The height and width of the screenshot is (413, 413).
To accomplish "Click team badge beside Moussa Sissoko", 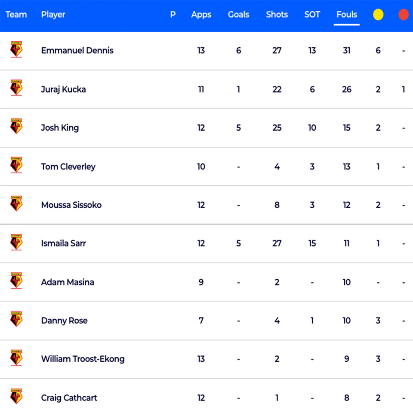I will pos(16,203).
